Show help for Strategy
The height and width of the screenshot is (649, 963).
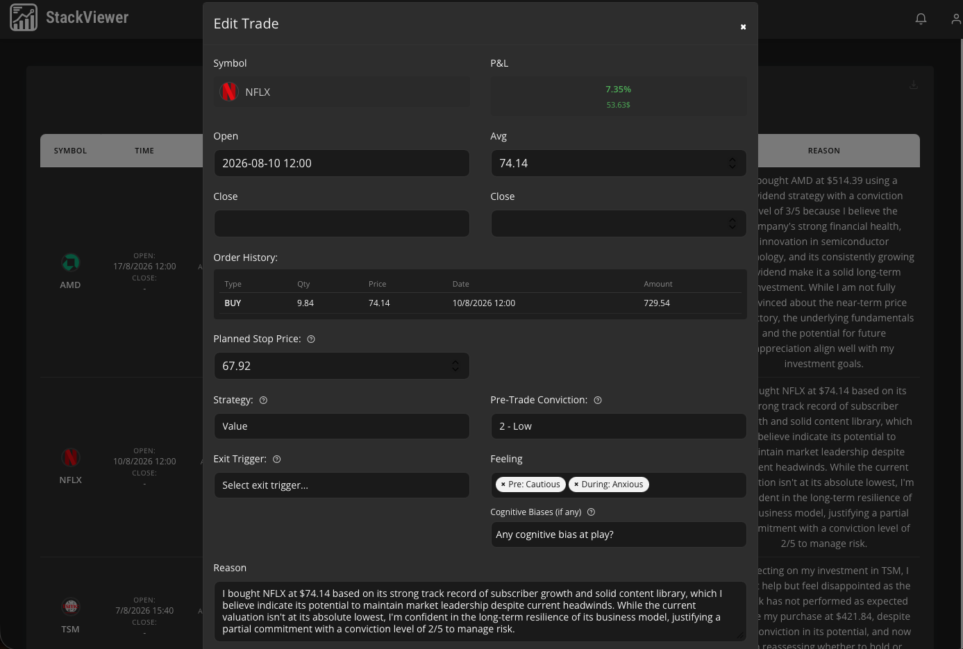tap(263, 401)
